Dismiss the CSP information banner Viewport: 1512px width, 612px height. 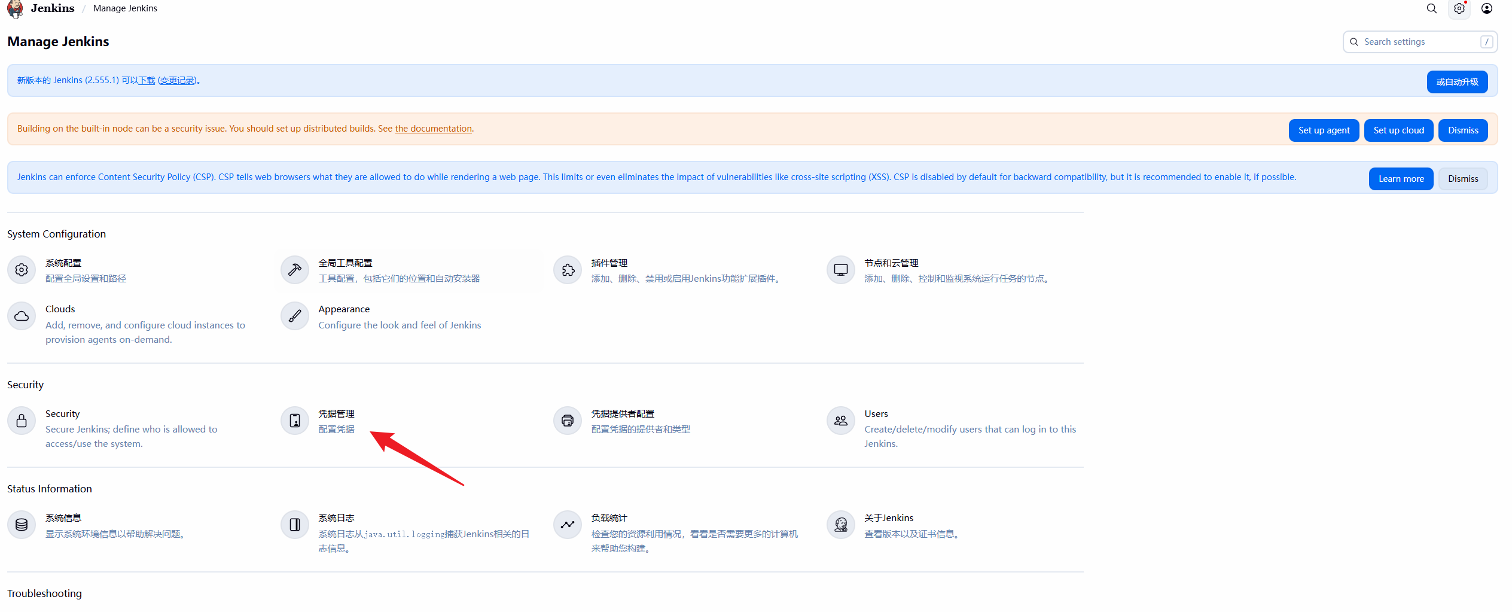point(1462,179)
